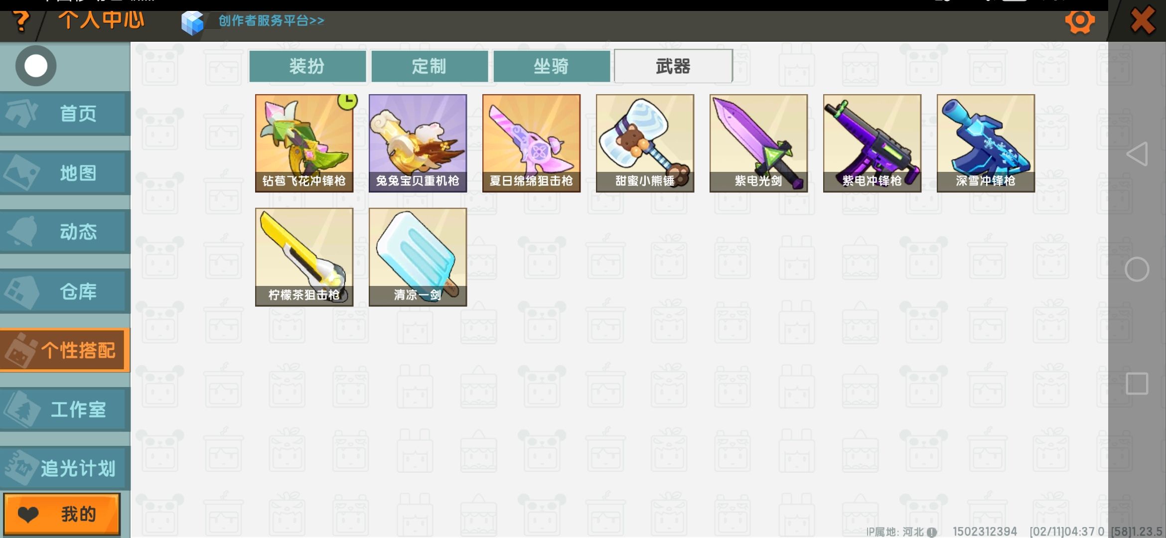Switch to the 装扮 tab
The image size is (1166, 538).
coord(307,66)
